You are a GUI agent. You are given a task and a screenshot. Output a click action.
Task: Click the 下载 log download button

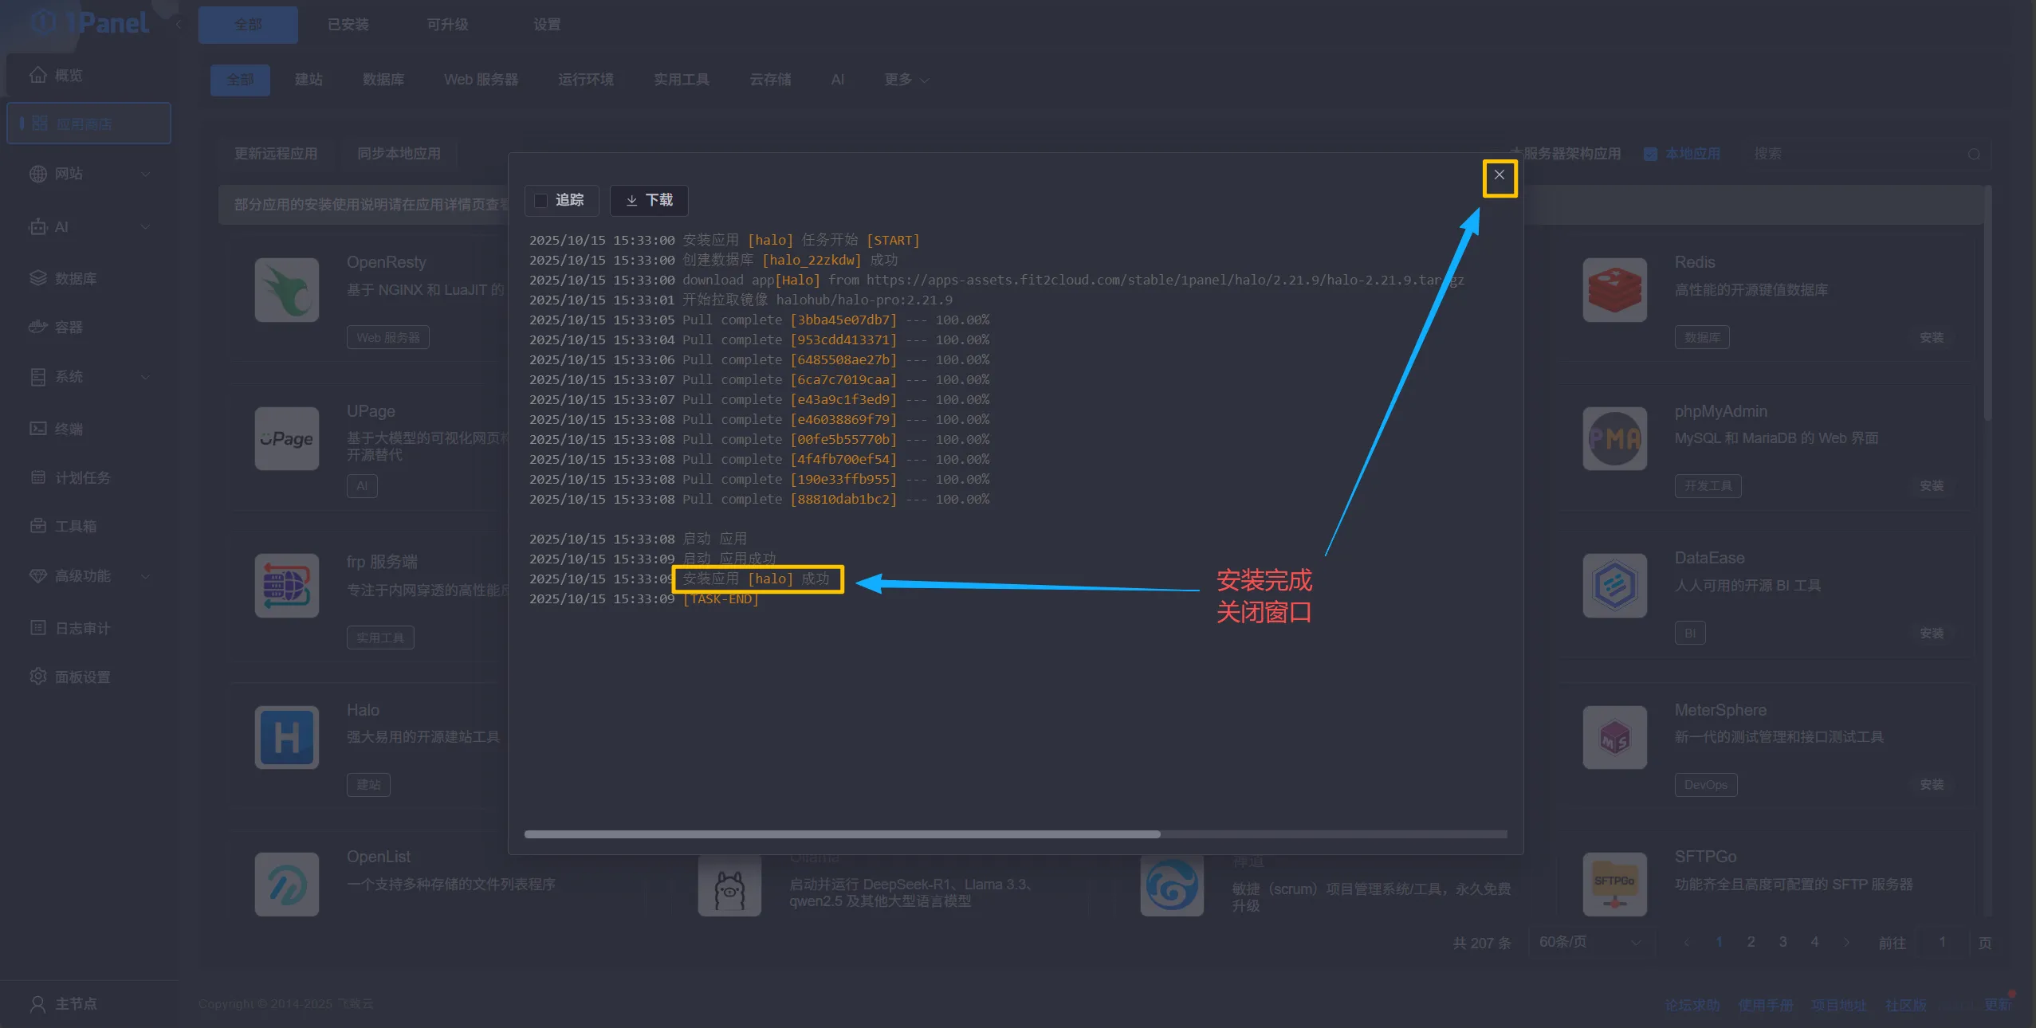(649, 200)
